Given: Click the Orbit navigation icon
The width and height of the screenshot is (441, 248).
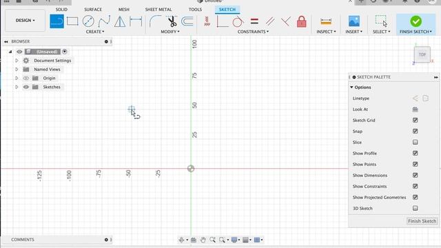Looking at the screenshot, I should [x=182, y=240].
